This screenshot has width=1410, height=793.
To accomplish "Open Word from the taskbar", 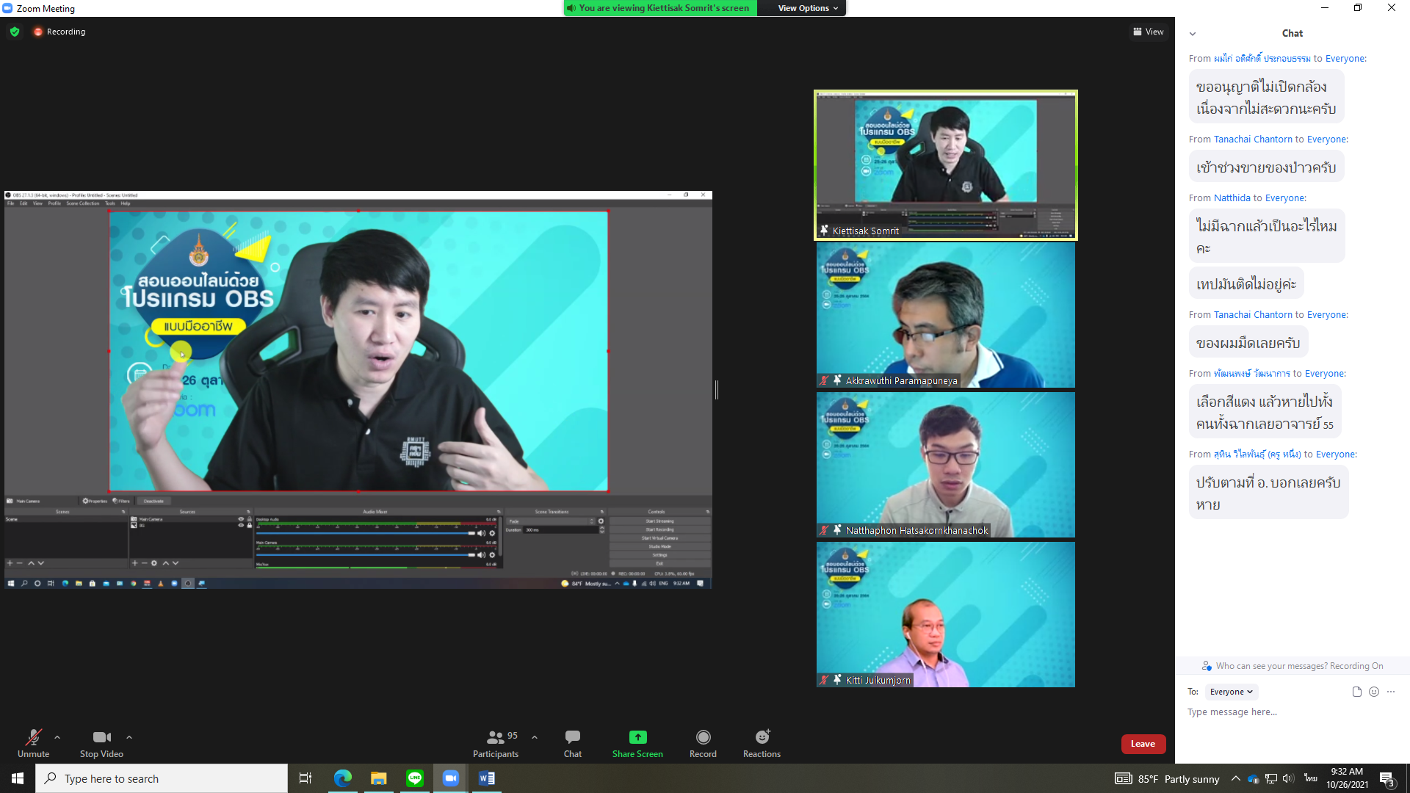I will click(x=487, y=778).
